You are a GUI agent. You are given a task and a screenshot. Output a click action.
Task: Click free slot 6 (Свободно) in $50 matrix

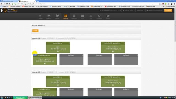(126, 92)
